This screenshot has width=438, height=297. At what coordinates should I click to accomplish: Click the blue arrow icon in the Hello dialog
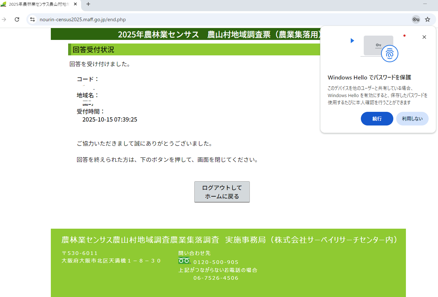(x=352, y=41)
